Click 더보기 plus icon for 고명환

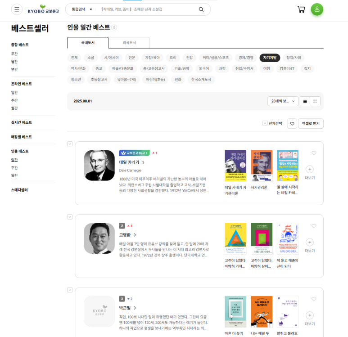[x=310, y=242]
